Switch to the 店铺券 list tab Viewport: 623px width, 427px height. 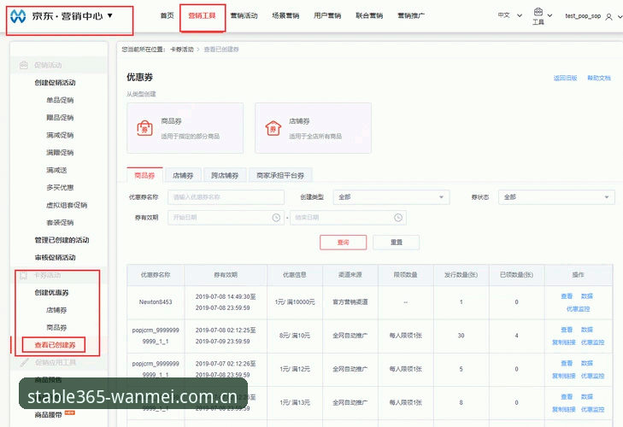coord(183,175)
